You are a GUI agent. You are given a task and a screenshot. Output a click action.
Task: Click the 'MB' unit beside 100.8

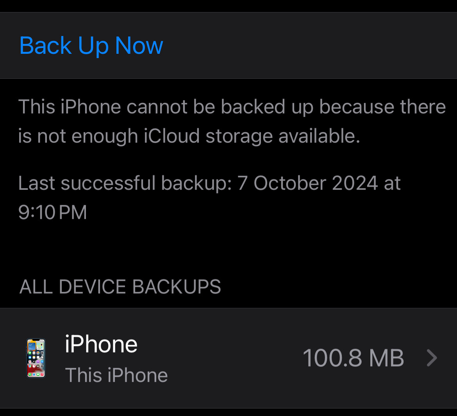click(x=386, y=358)
